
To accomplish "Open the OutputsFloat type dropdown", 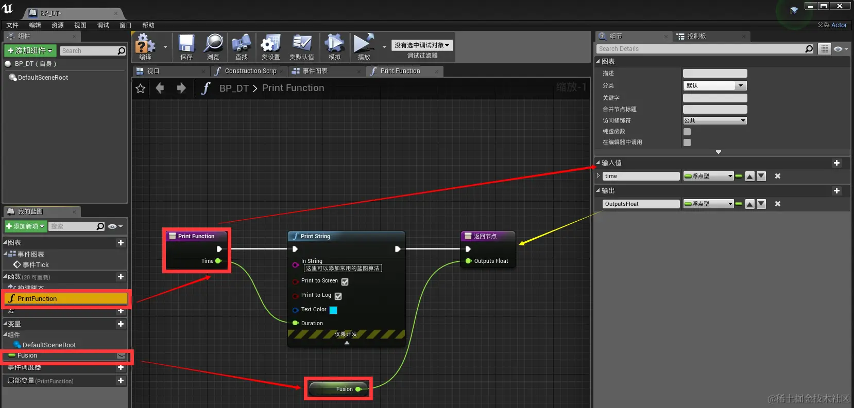I will click(x=708, y=204).
